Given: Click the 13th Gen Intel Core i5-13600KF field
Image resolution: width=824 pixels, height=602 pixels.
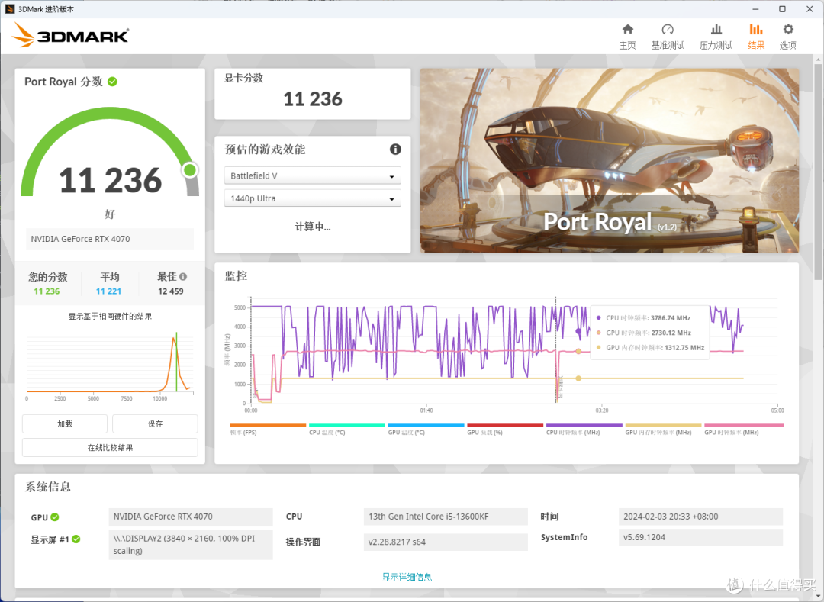Looking at the screenshot, I should (446, 517).
